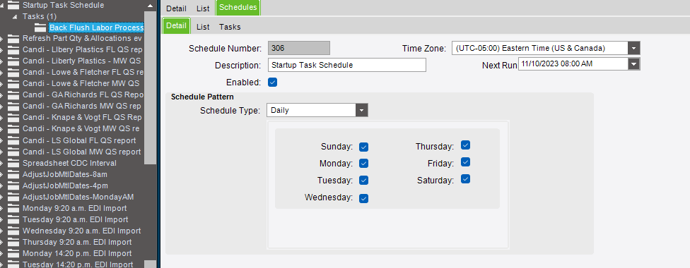690x268 pixels.
Task: Toggle the Saturday checkbox
Action: pyautogui.click(x=466, y=179)
